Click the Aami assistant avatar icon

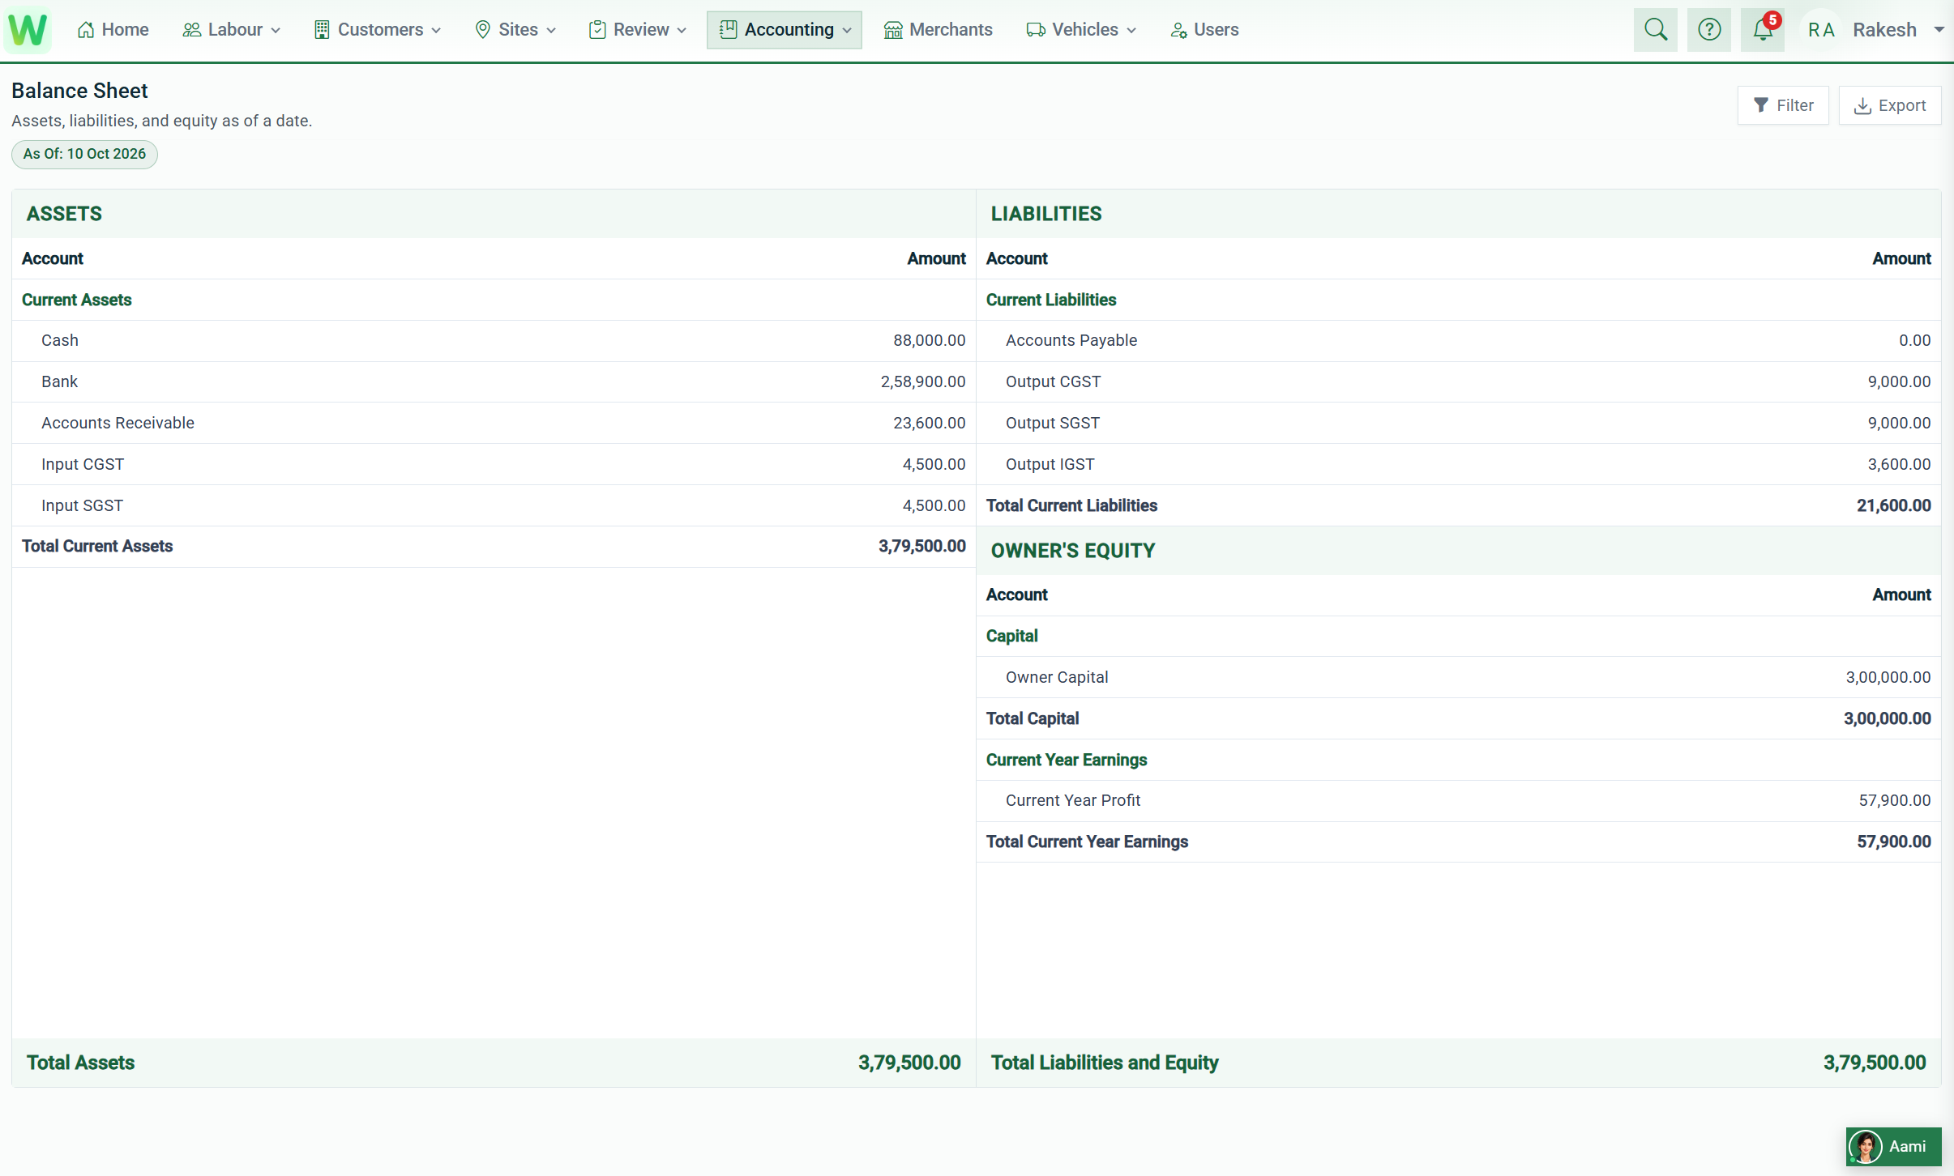point(1866,1146)
